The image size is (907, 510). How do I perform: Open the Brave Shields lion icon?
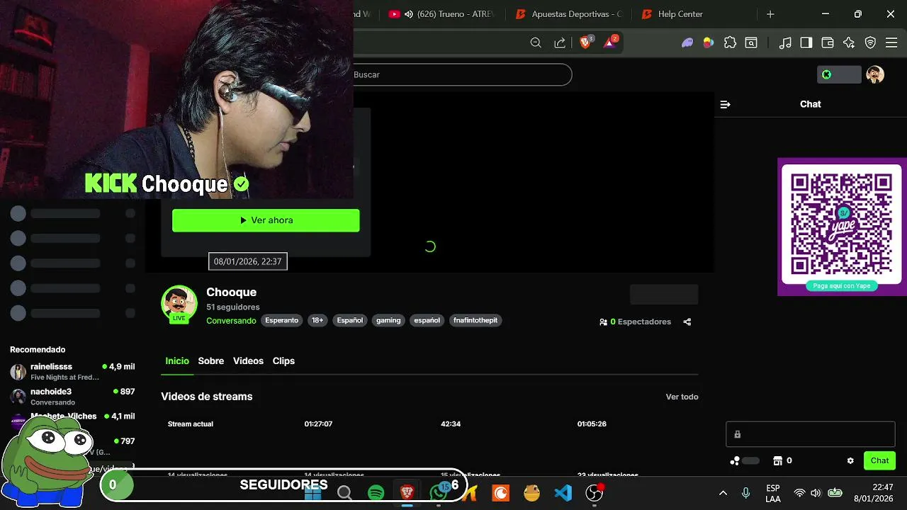(585, 42)
